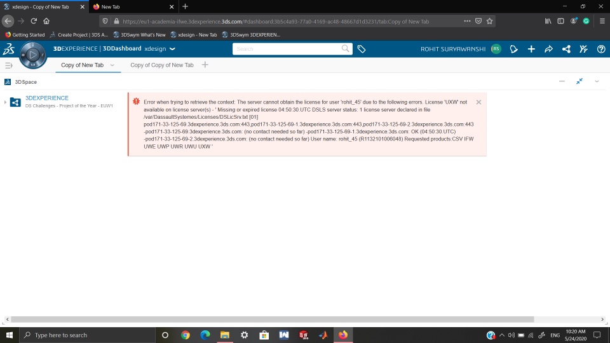Save page to Pocket
The image size is (610, 343).
click(478, 21)
